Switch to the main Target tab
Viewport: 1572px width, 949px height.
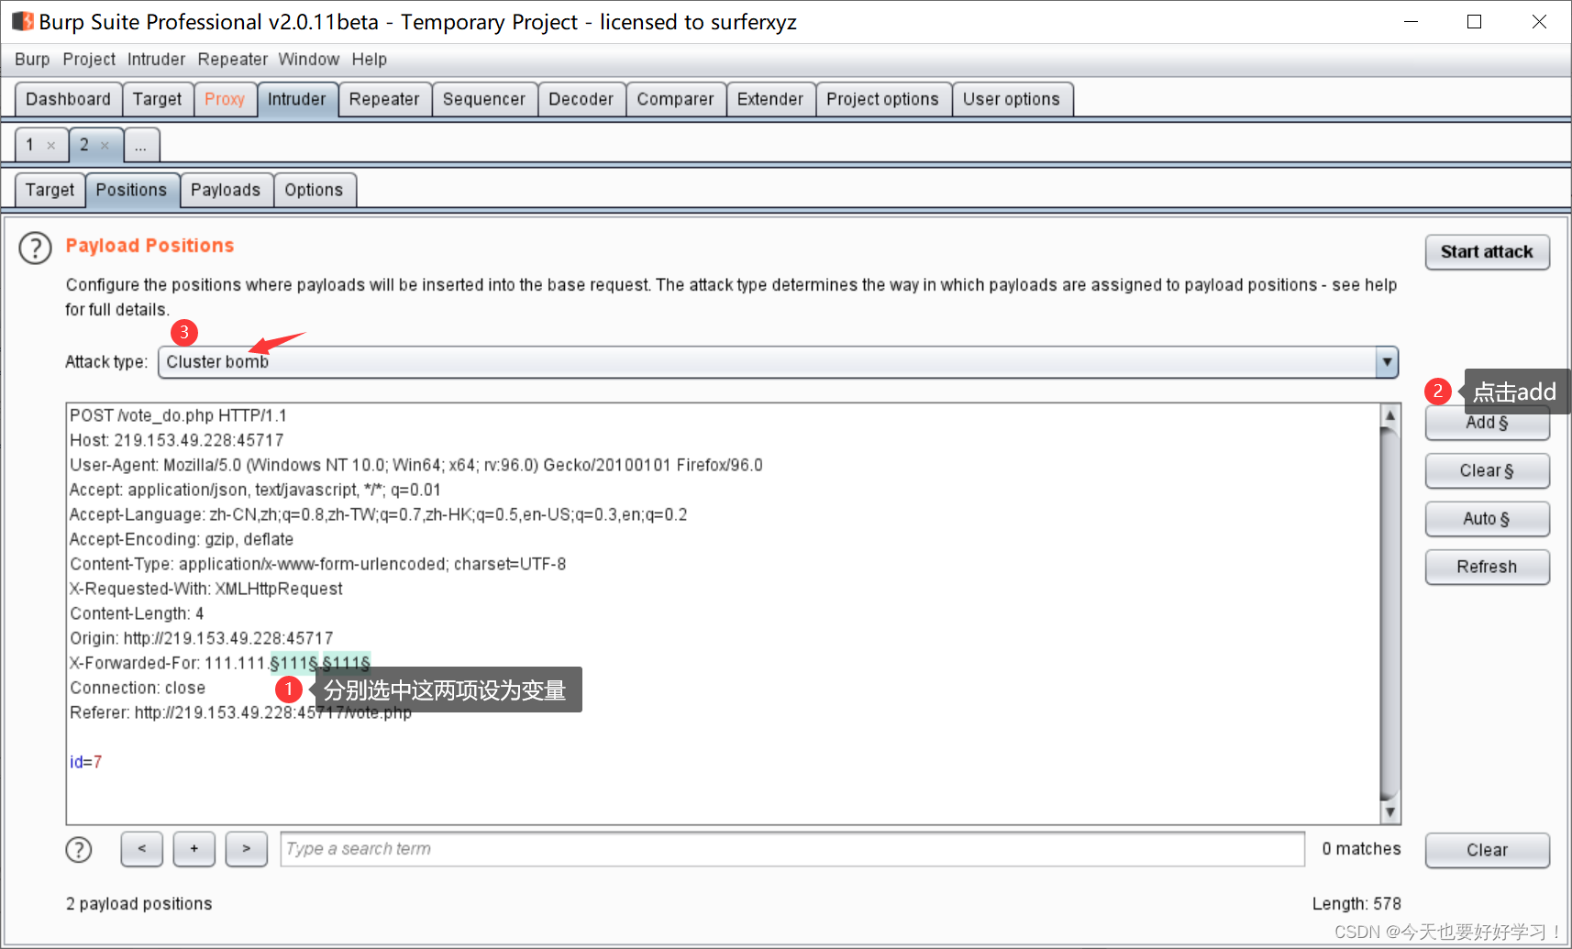158,99
